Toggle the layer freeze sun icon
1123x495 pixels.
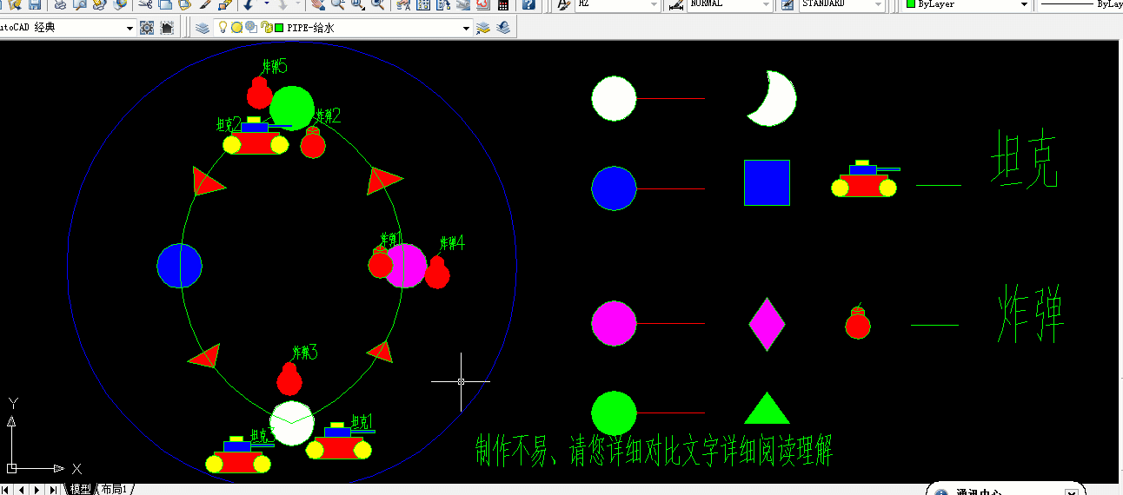pyautogui.click(x=236, y=28)
